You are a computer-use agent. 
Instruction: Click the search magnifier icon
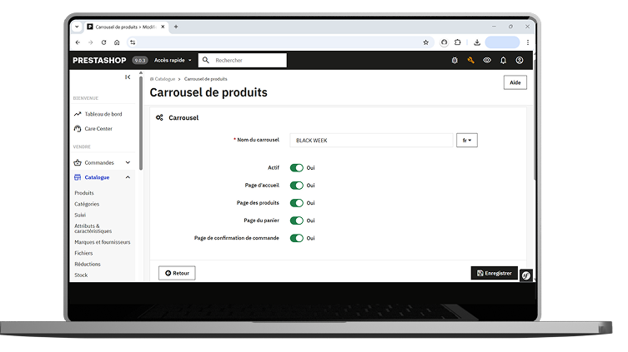(x=206, y=61)
